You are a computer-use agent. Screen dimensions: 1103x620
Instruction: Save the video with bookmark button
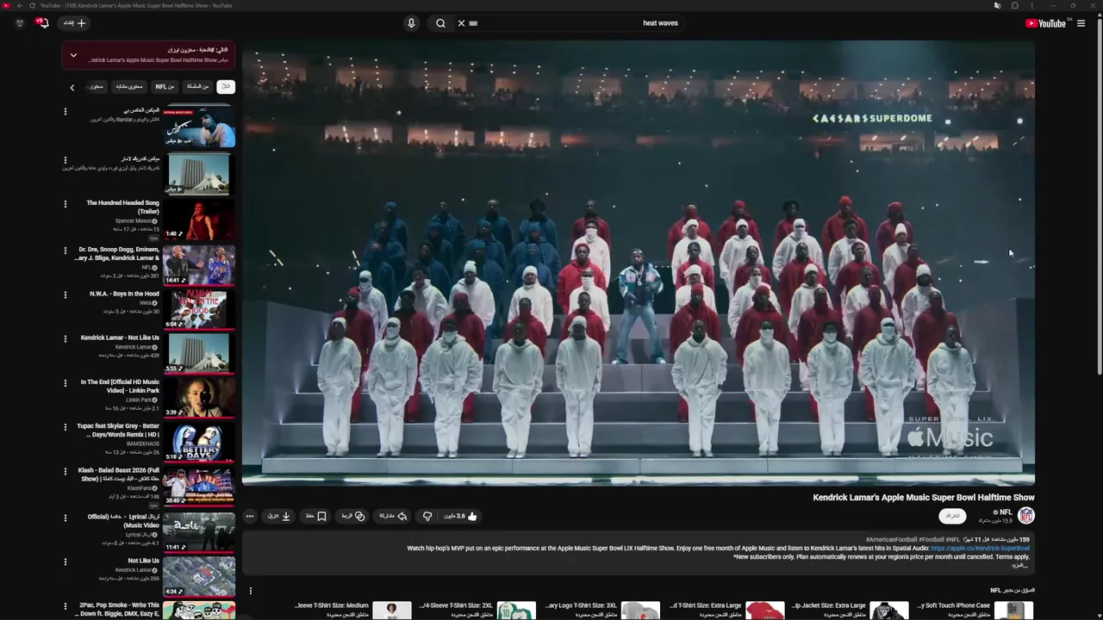click(315, 516)
